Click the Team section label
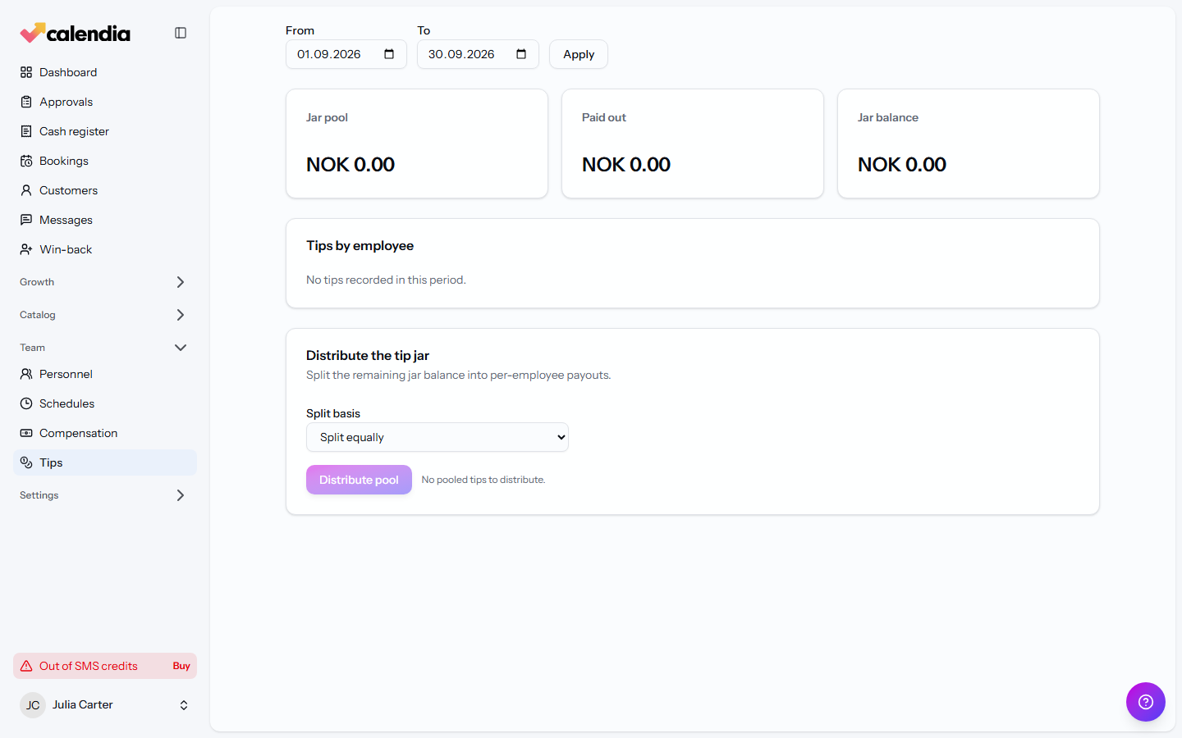This screenshot has height=738, width=1182. [33, 348]
